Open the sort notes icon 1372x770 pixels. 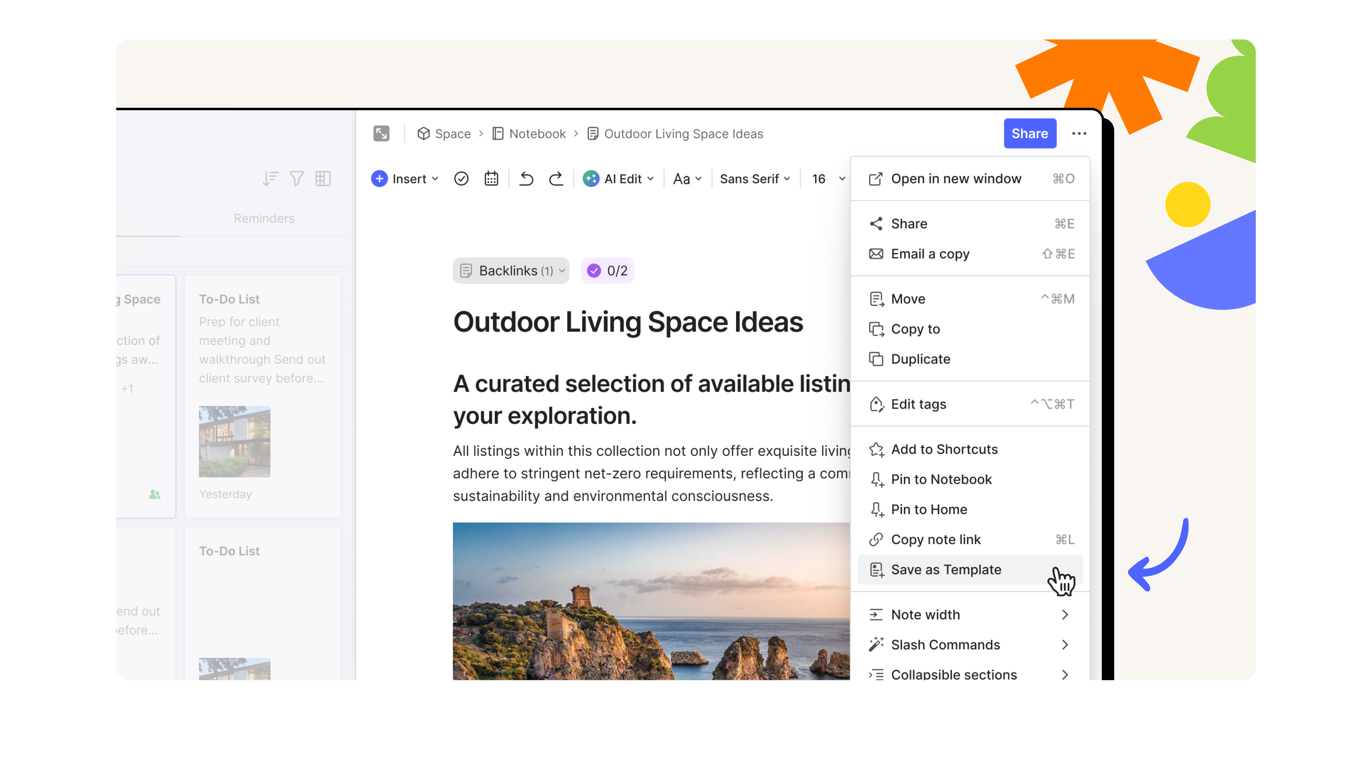pyautogui.click(x=270, y=178)
